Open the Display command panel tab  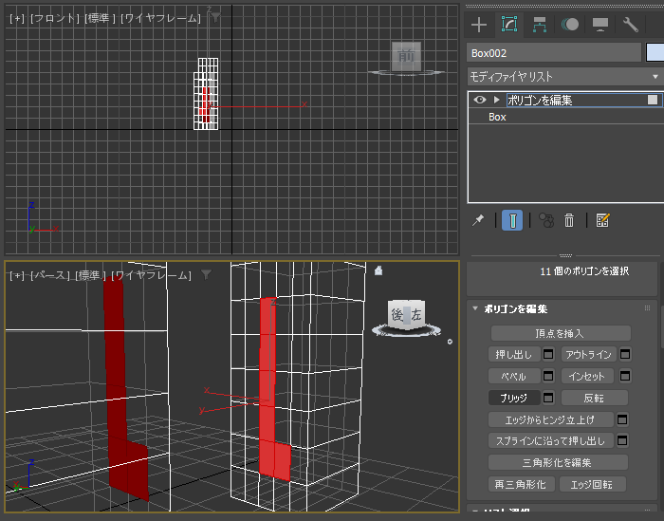[x=600, y=25]
